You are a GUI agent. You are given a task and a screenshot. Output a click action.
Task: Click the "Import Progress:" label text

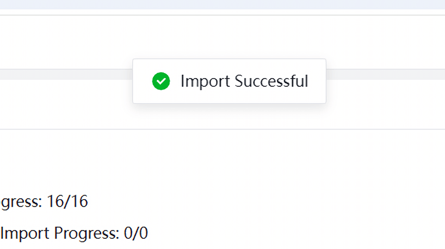click(60, 234)
